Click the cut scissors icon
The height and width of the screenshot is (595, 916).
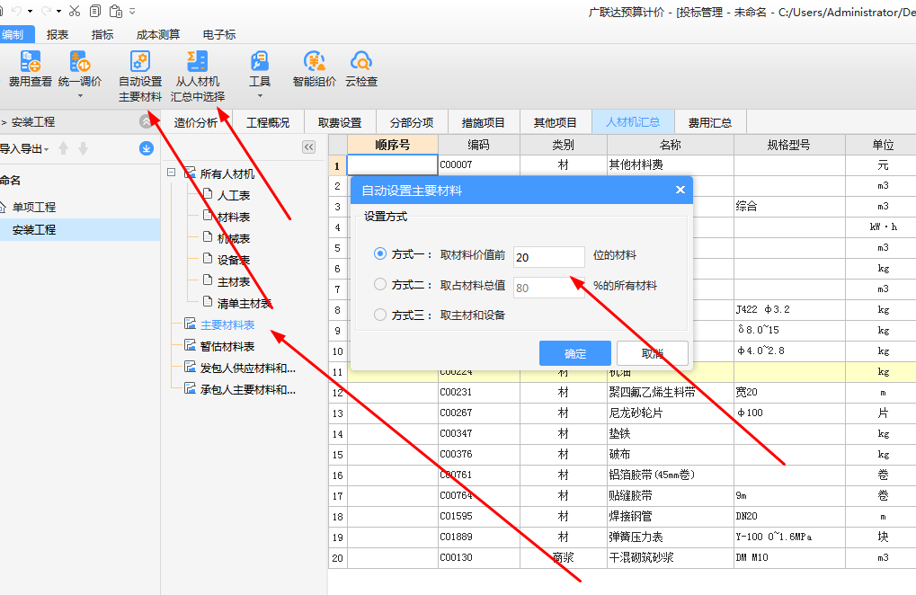tap(75, 11)
